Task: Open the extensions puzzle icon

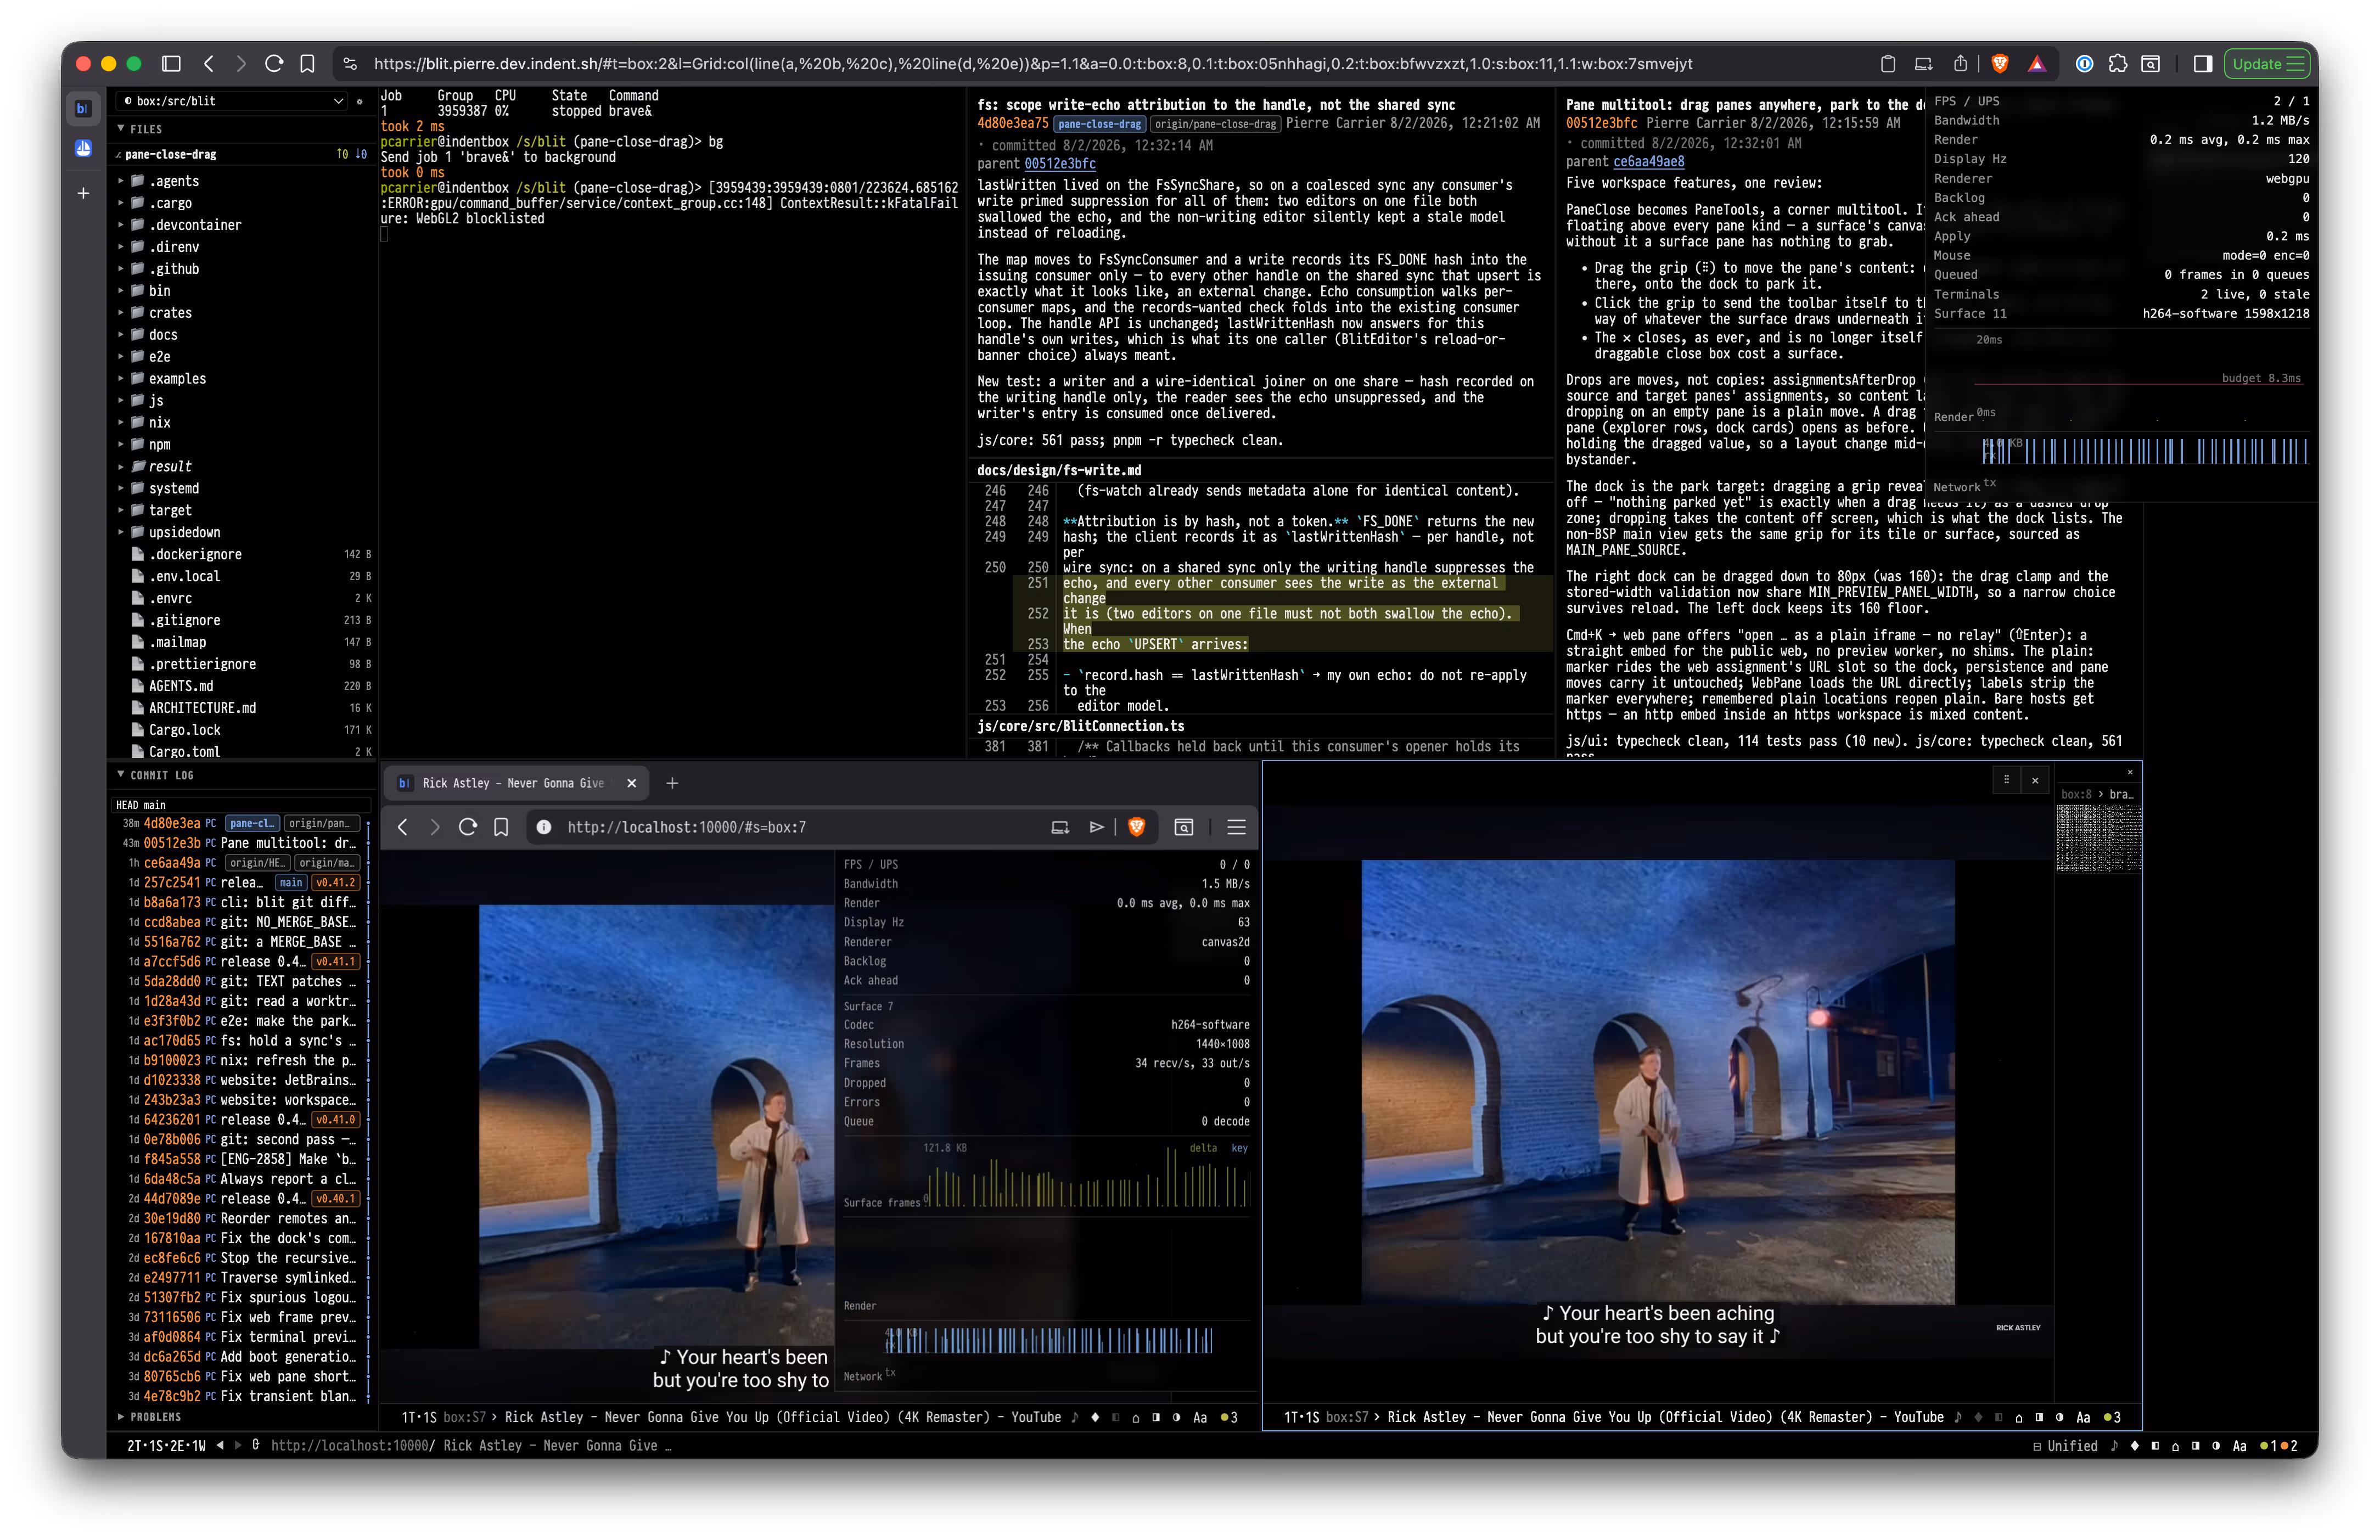Action: 2118,64
